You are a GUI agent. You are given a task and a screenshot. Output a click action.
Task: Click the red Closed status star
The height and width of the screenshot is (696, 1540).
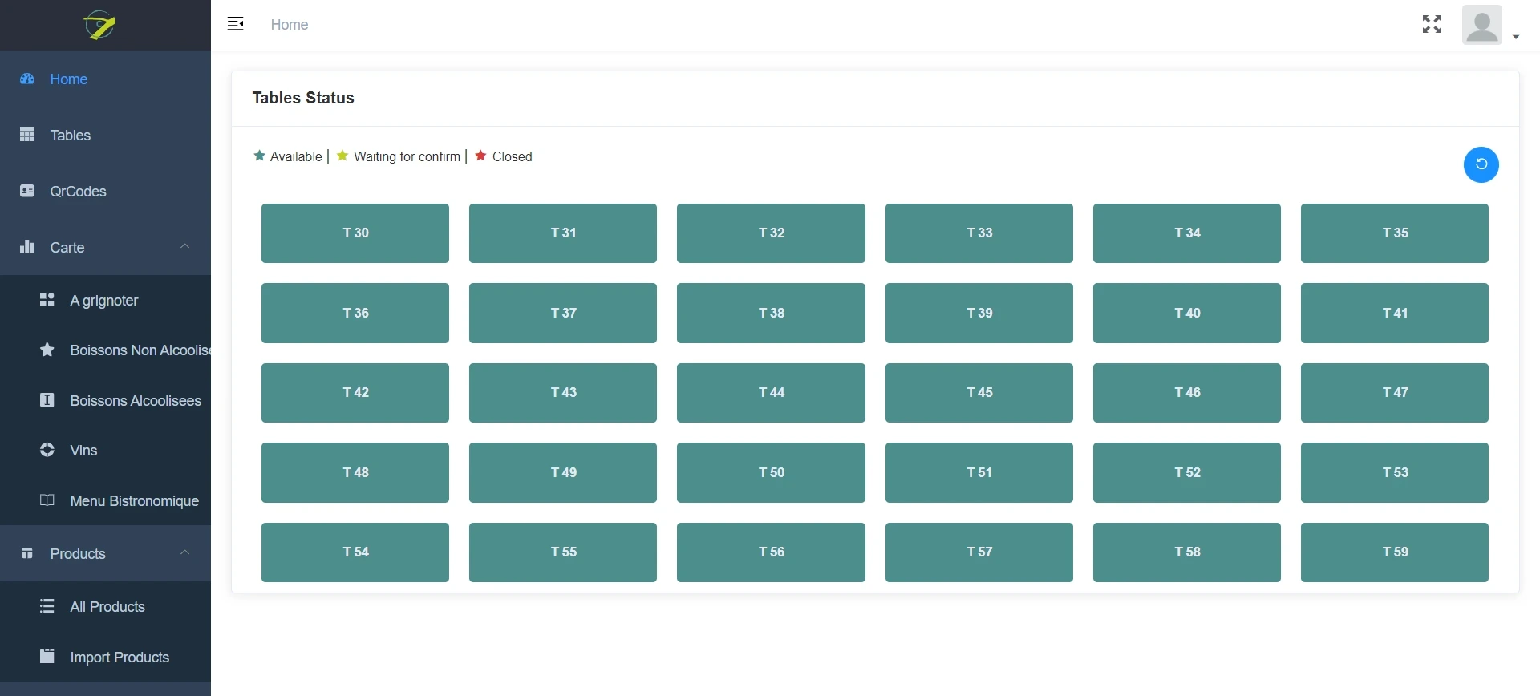click(x=480, y=156)
